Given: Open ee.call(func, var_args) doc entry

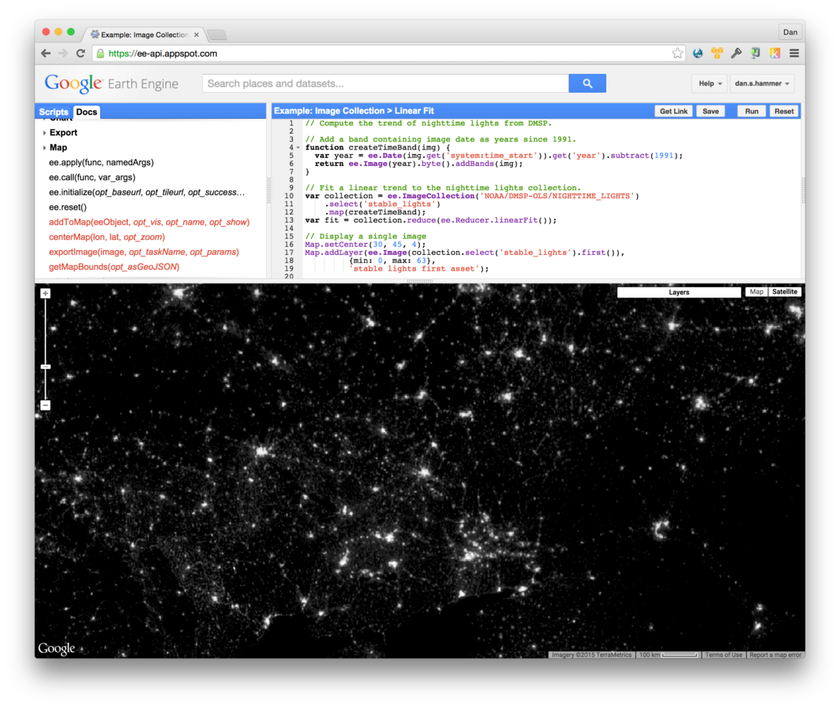Looking at the screenshot, I should pos(92,178).
